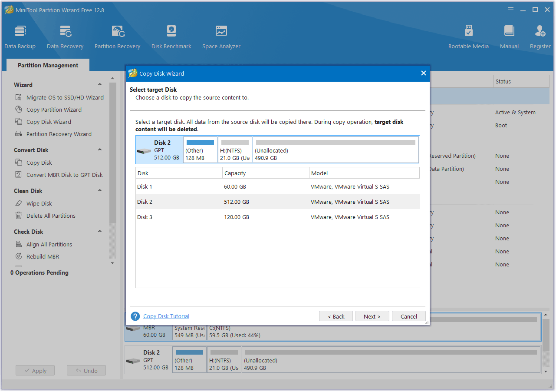
Task: Start Disk Benchmark tool
Action: [171, 37]
